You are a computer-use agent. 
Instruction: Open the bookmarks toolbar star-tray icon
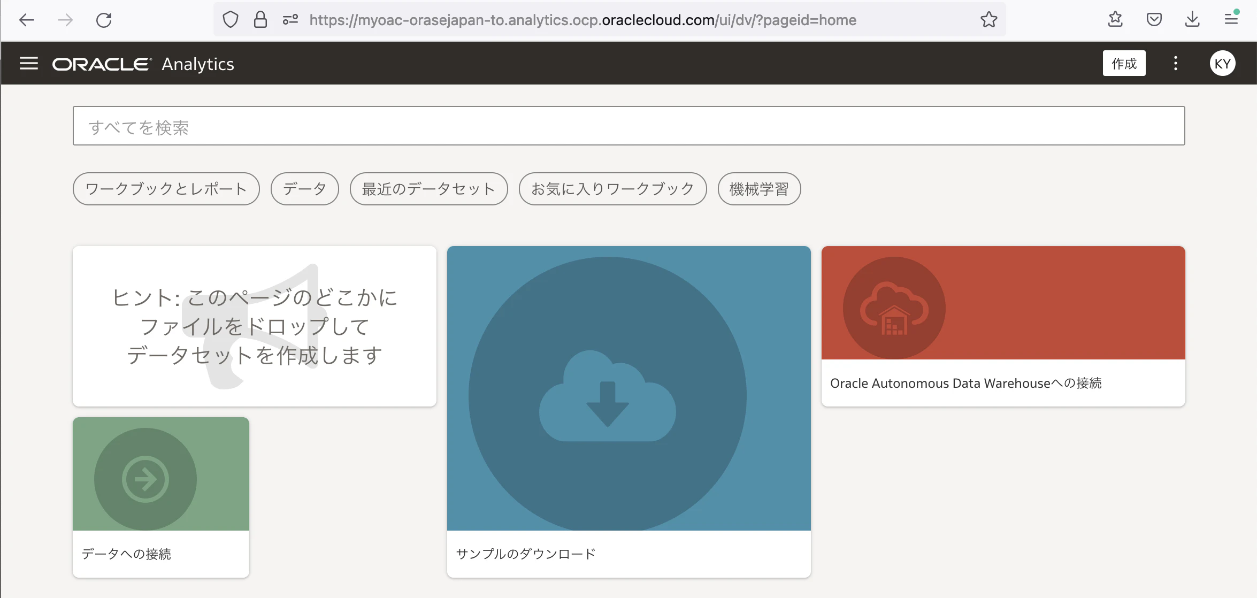pyautogui.click(x=1115, y=20)
